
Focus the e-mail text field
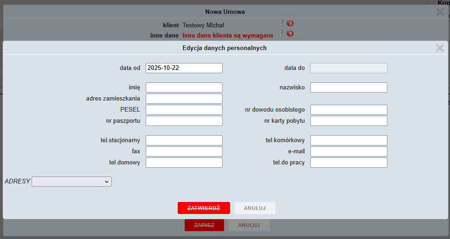348,151
